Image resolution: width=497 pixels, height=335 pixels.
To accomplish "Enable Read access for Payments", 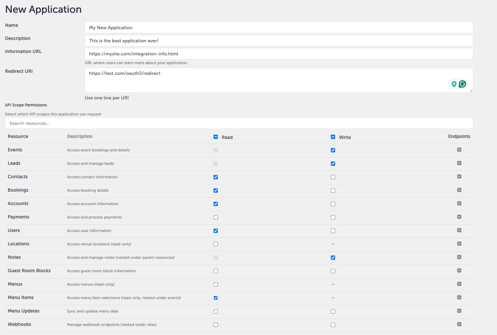I will click(215, 217).
